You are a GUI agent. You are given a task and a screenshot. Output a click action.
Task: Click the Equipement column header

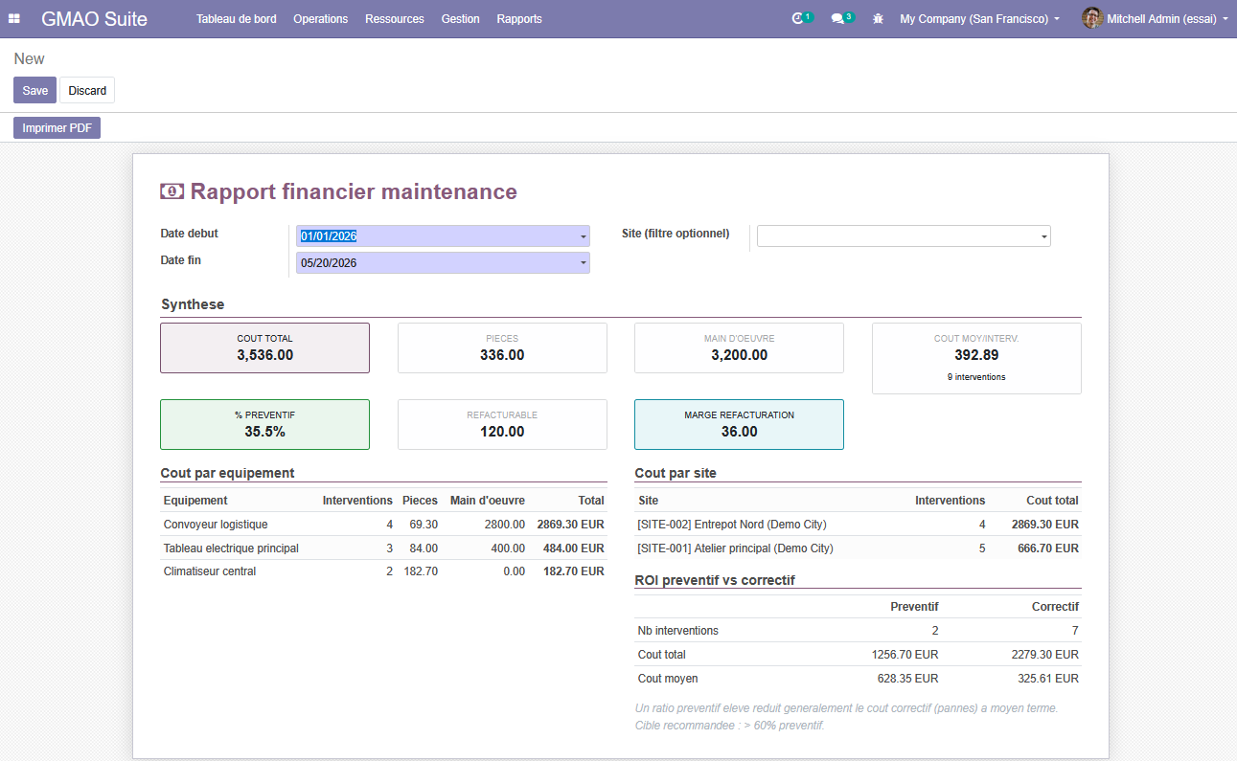195,501
